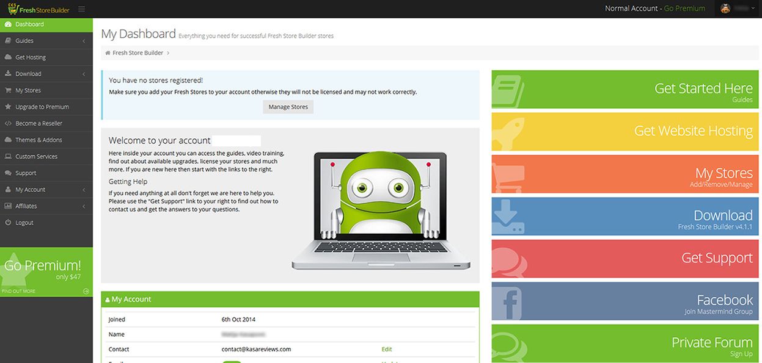Expand the Download submenu chevron
This screenshot has height=363, width=762.
(84, 74)
